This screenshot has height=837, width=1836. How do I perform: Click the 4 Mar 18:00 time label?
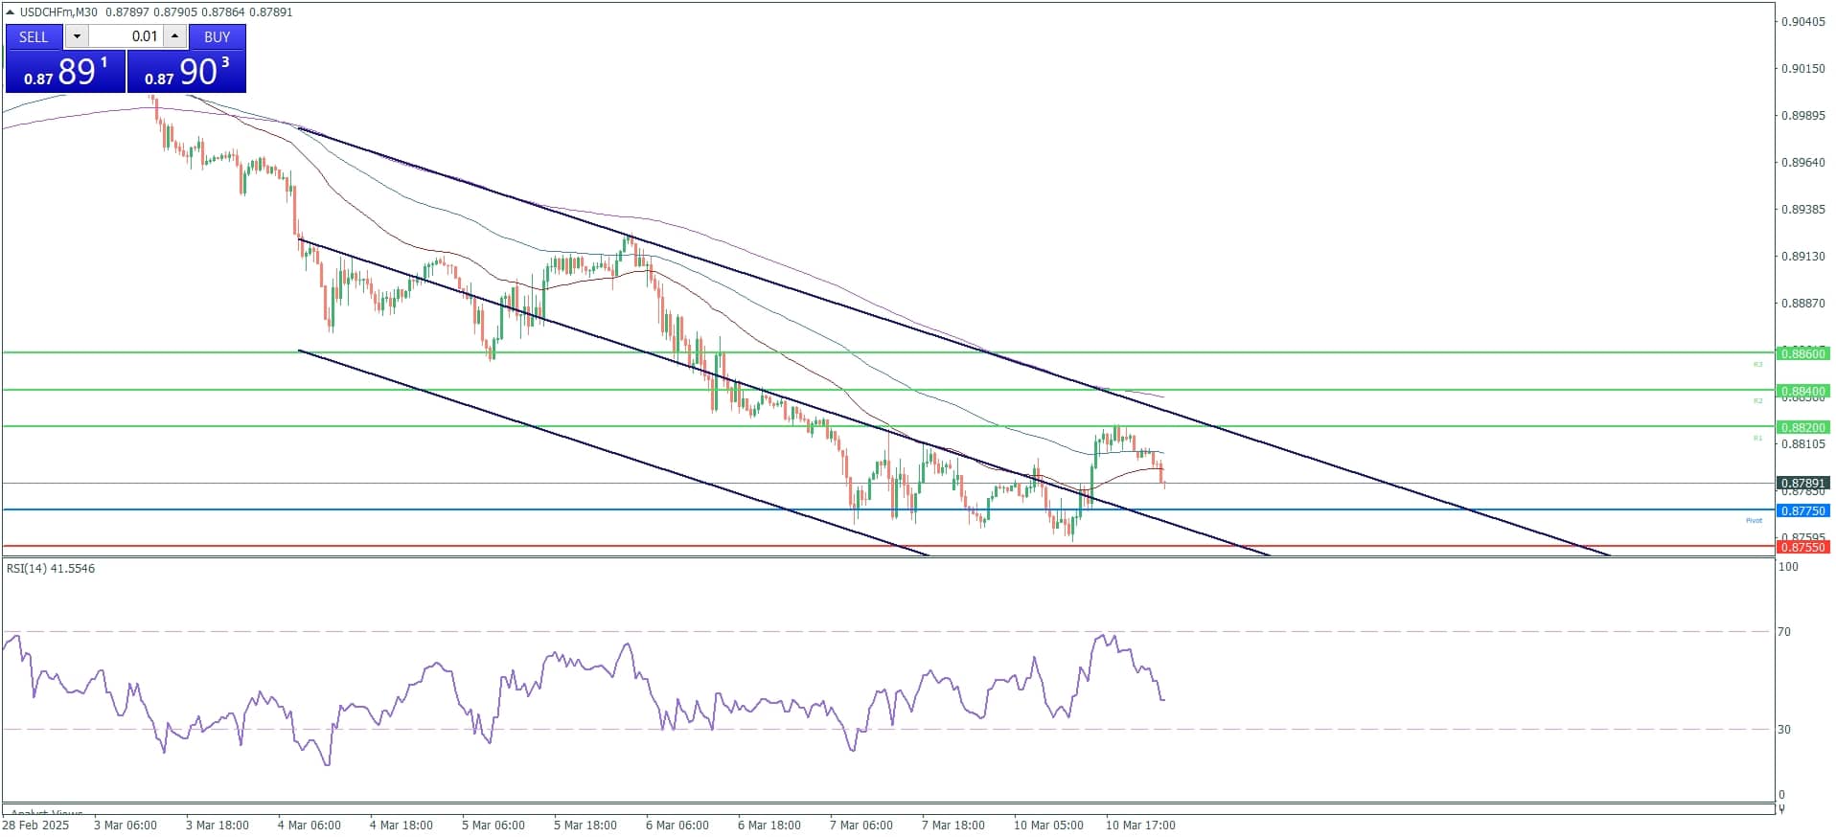tap(402, 825)
